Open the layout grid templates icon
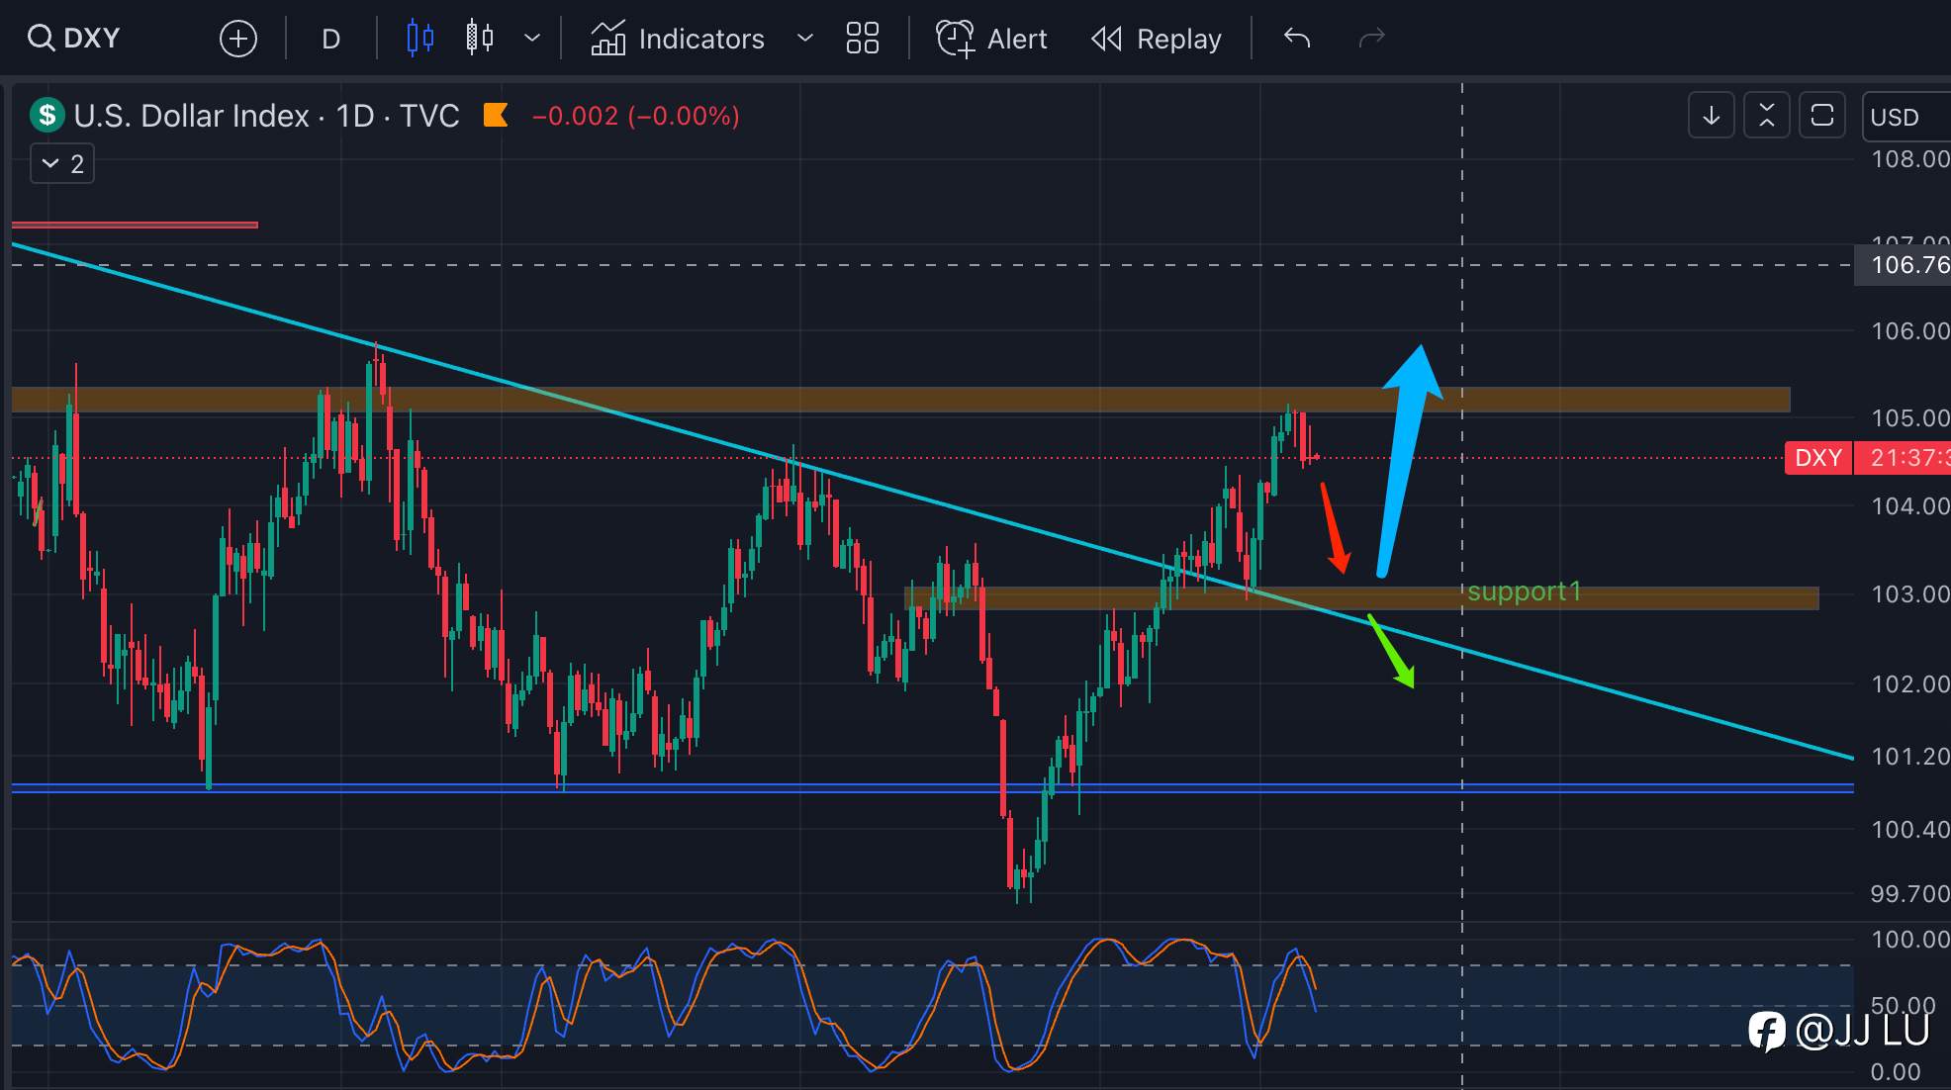The height and width of the screenshot is (1090, 1951). [x=862, y=39]
